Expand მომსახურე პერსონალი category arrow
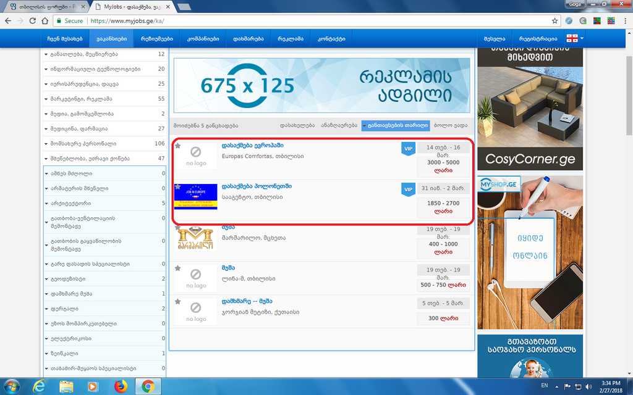Viewport: 633px width, 395px height. 46,144
